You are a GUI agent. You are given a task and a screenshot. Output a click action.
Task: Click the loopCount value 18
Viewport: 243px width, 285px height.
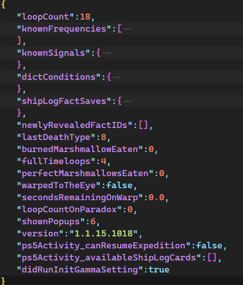(x=85, y=17)
